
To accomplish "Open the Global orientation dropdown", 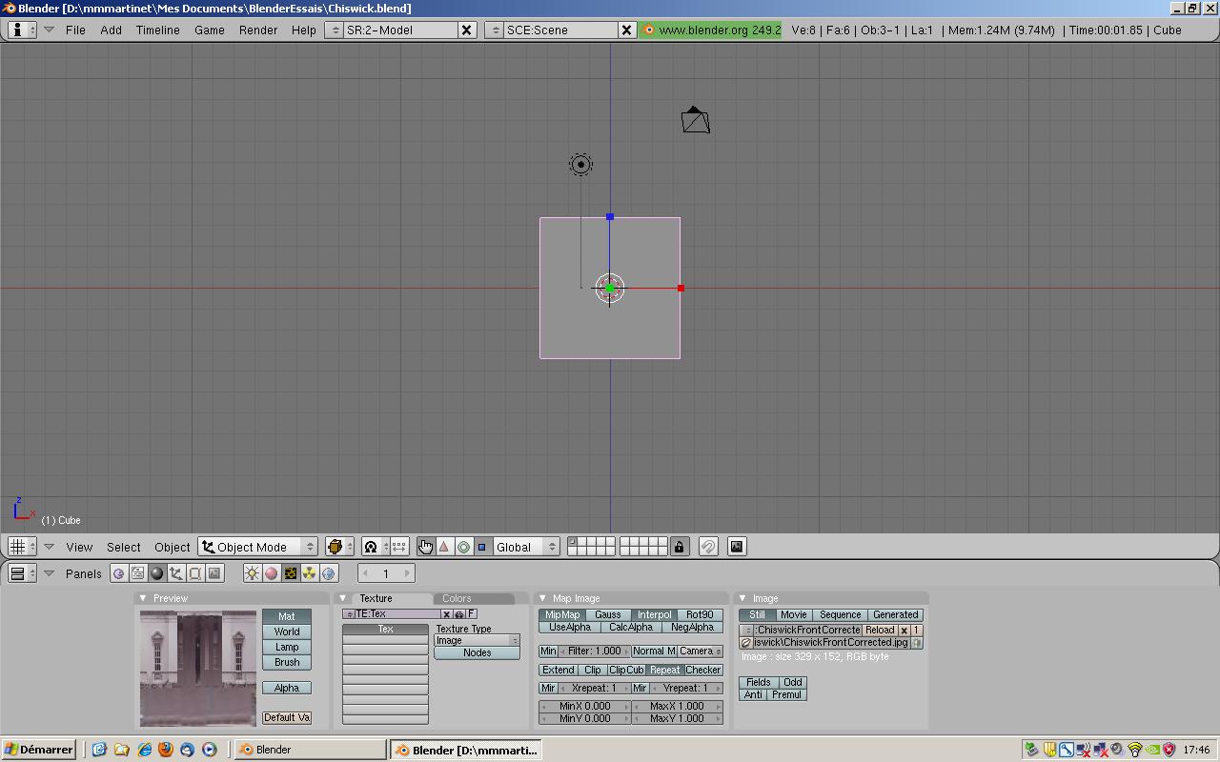I will click(x=525, y=547).
